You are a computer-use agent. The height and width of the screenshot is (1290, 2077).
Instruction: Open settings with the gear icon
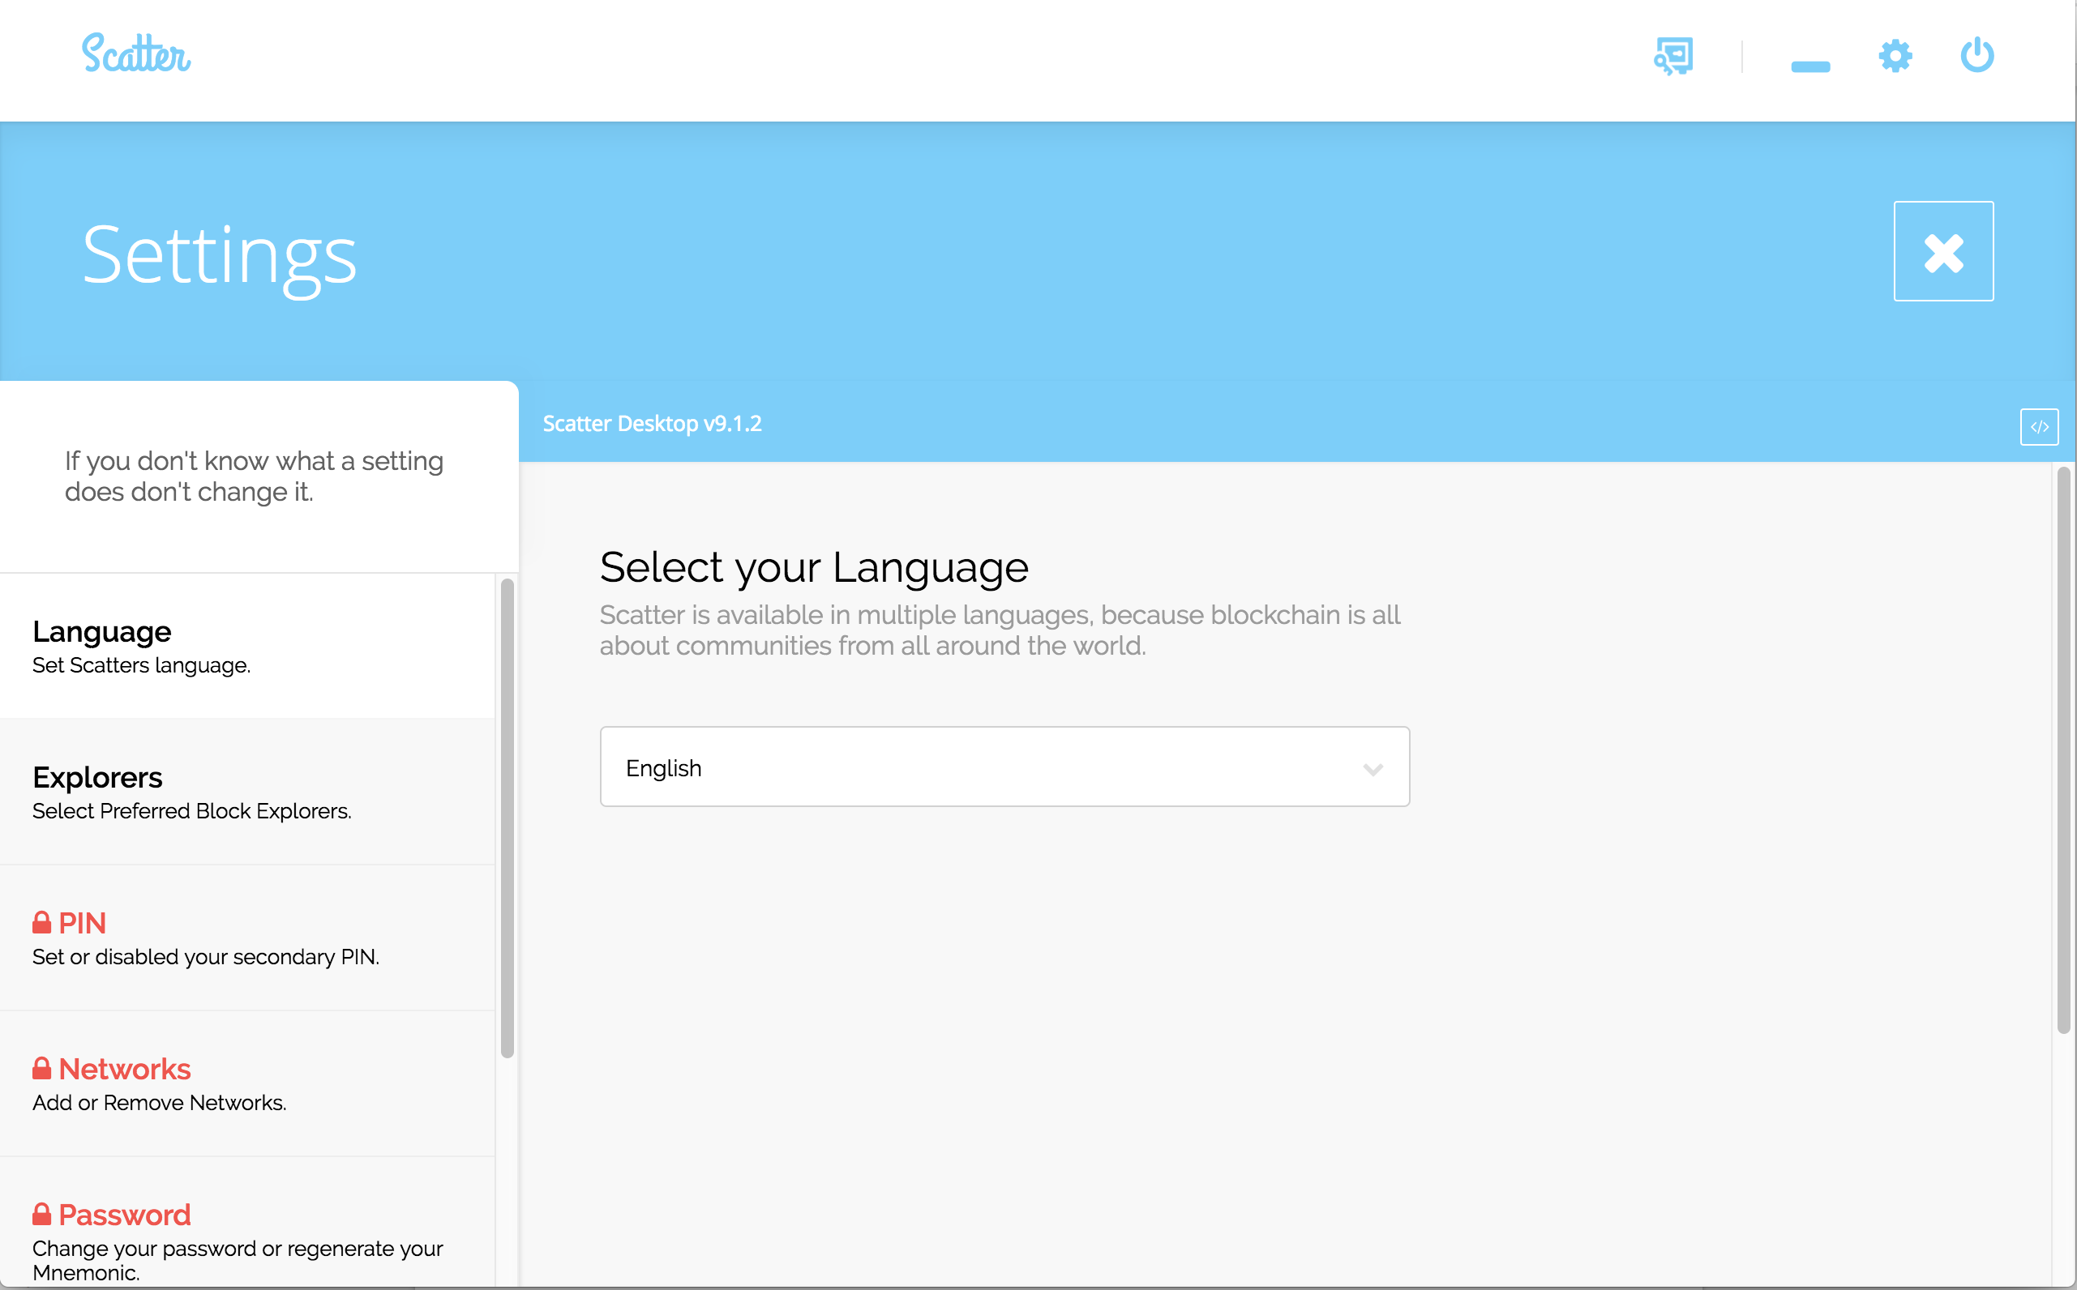click(x=1895, y=56)
